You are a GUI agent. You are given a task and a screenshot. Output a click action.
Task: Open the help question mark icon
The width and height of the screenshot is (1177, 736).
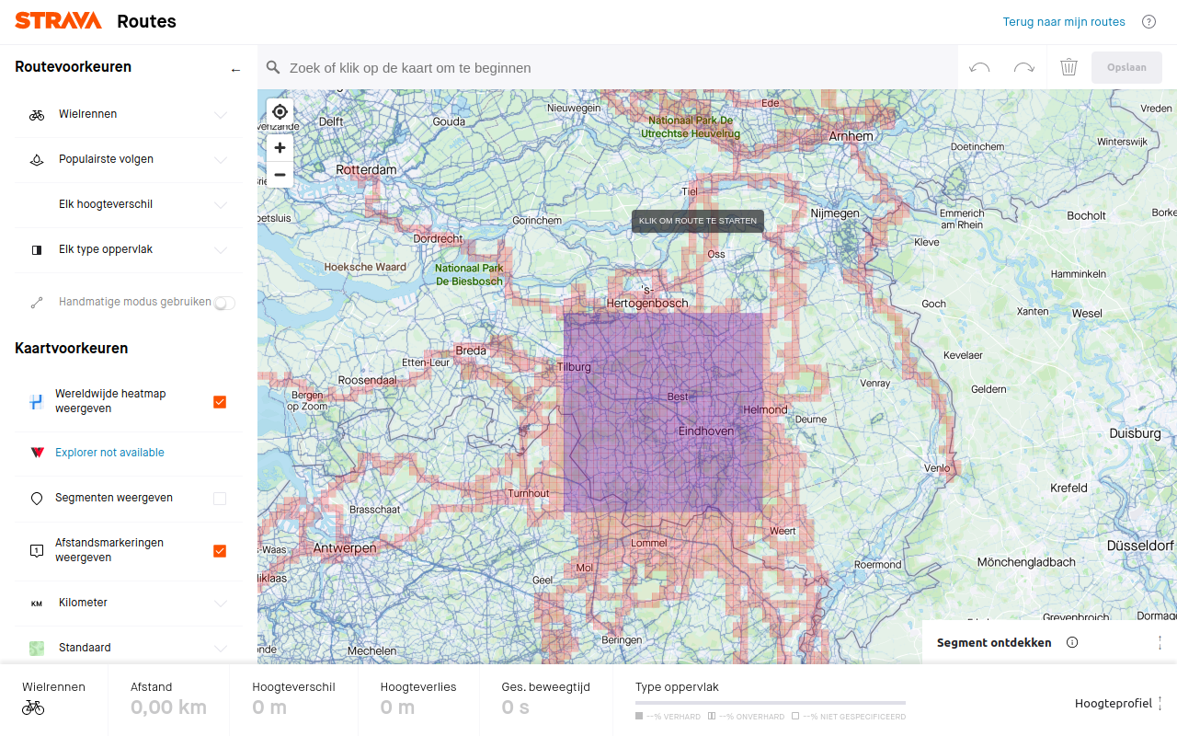(x=1148, y=22)
